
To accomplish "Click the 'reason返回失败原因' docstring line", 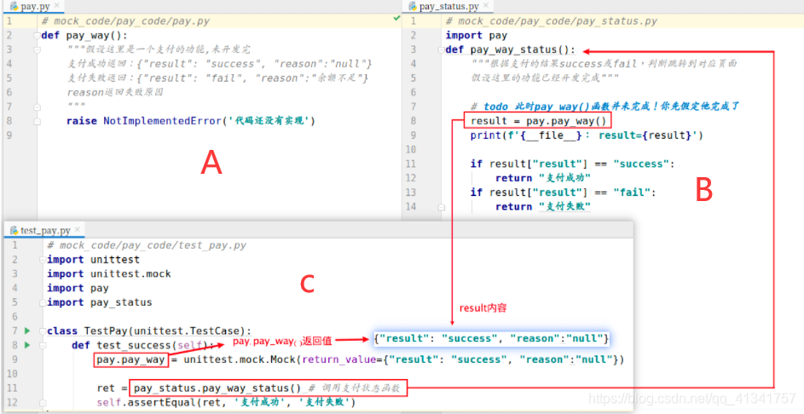I will click(115, 93).
